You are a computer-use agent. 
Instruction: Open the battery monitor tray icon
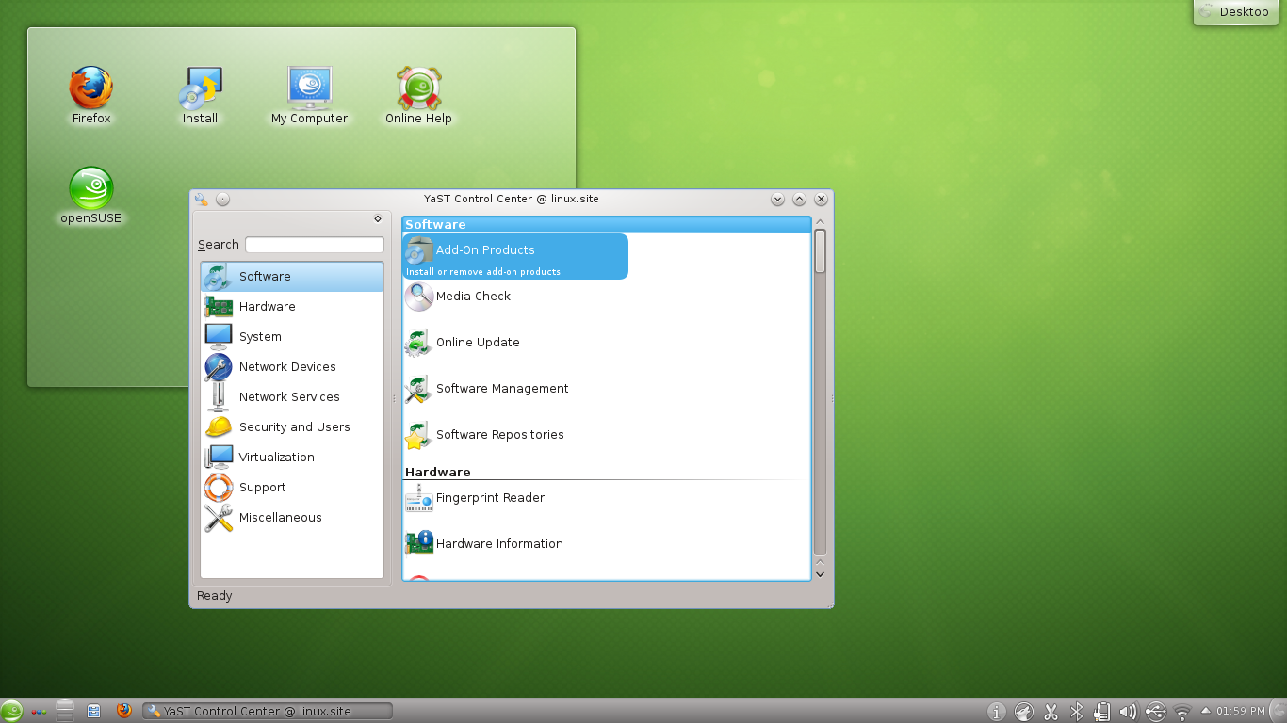coord(1102,712)
